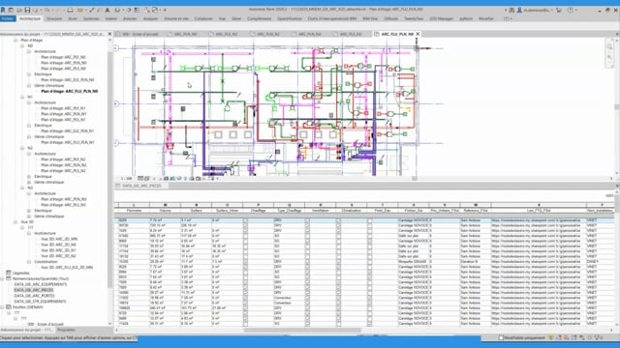The width and height of the screenshot is (620, 348).
Task: Close the ARC_FLU_PLN_N0 view tab
Action: 418,35
